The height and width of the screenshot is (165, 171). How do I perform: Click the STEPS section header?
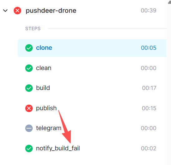coord(33,29)
